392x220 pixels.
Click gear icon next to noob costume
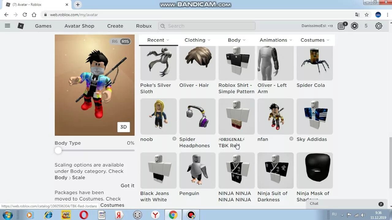[x=174, y=139]
